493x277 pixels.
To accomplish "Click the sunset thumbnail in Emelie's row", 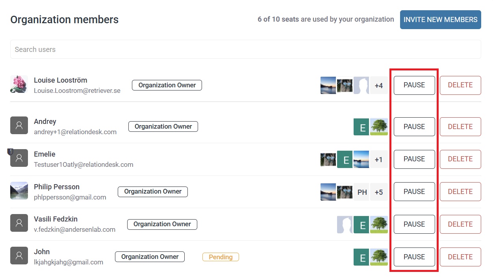I will [361, 159].
